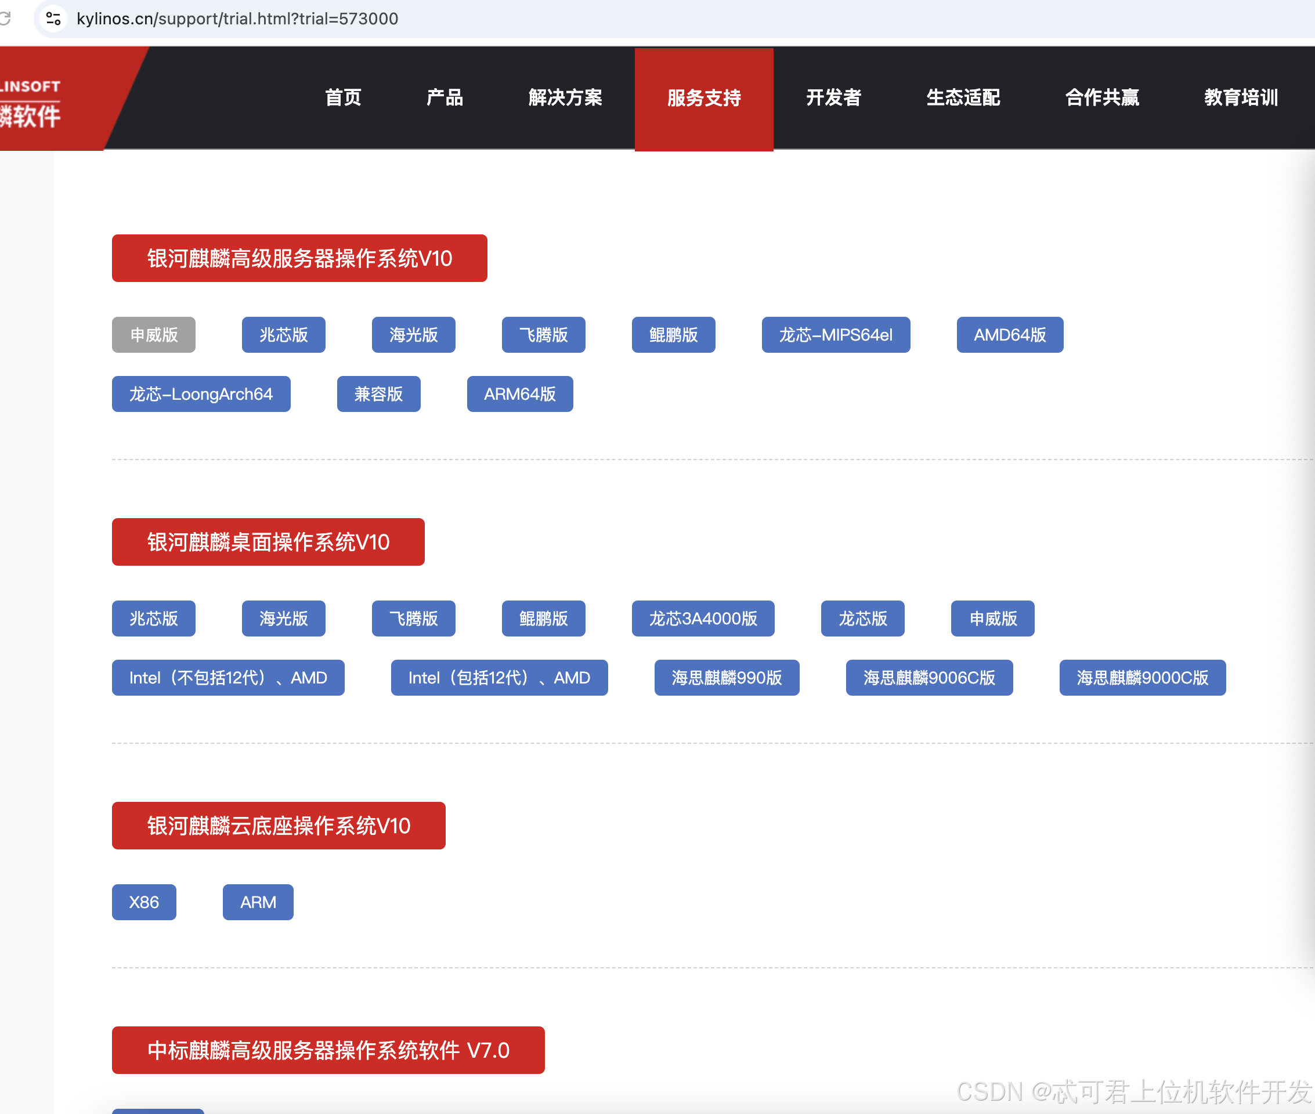Screen dimensions: 1315x1114
Task: Click the URL address field
Action: pos(237,19)
